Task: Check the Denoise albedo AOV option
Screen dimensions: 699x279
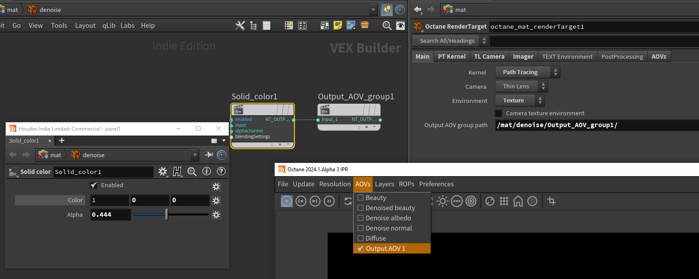Action: tap(361, 218)
